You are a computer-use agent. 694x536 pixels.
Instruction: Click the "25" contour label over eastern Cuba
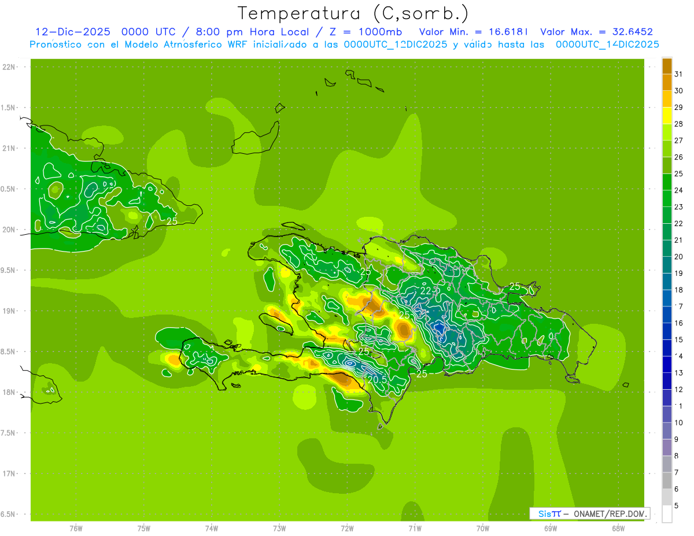click(172, 221)
